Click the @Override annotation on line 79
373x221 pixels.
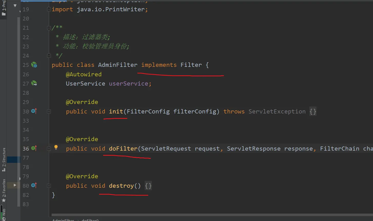pyautogui.click(x=82, y=176)
